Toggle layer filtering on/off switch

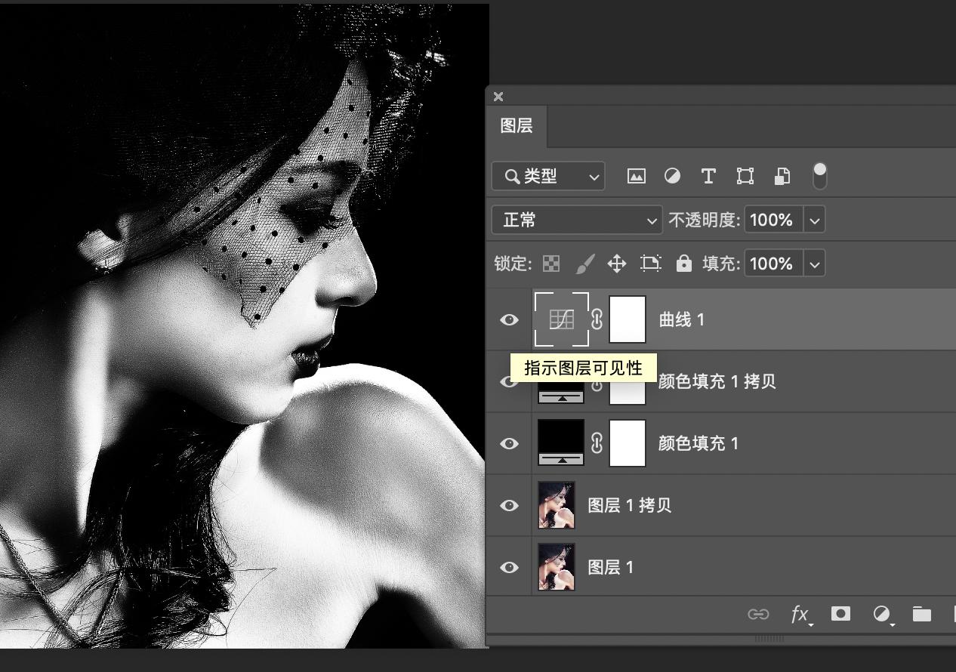819,176
